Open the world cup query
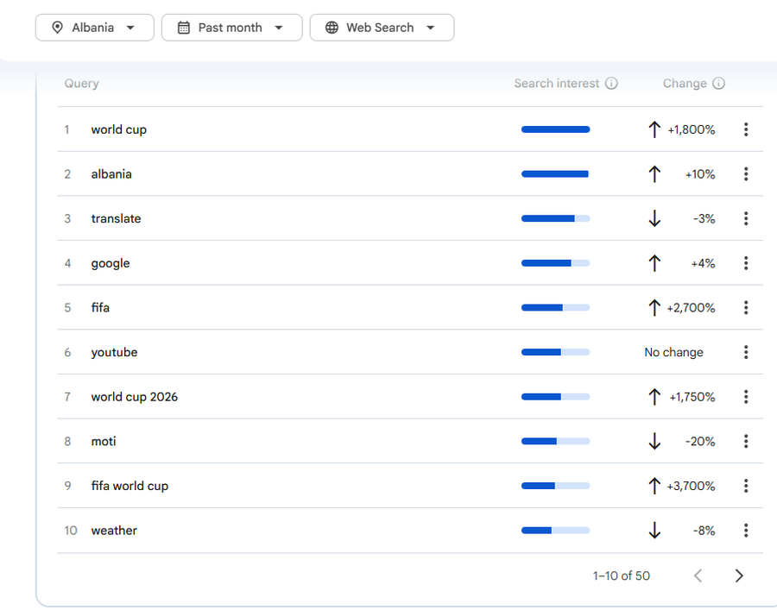This screenshot has width=777, height=610. click(x=119, y=129)
